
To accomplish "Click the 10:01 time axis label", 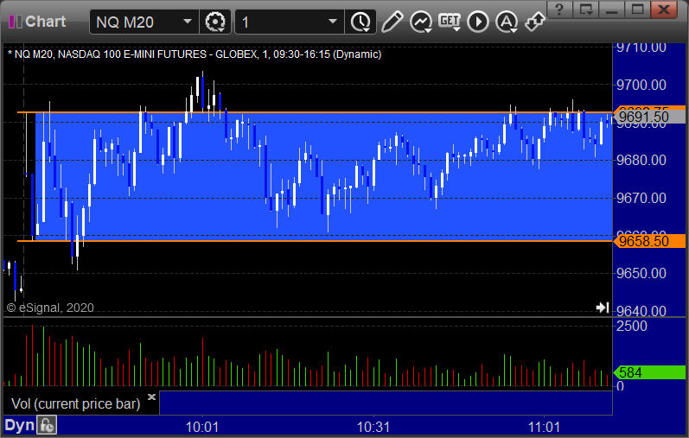I will (x=202, y=427).
